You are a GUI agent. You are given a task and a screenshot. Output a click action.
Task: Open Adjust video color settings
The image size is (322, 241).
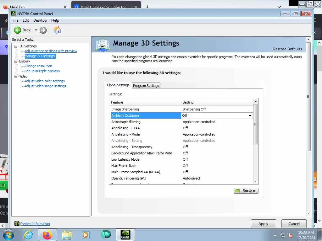45,81
